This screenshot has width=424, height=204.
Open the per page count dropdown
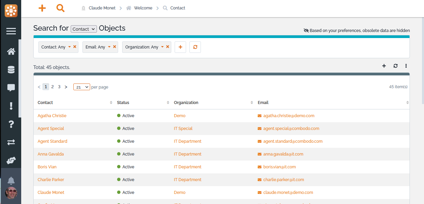click(x=82, y=87)
